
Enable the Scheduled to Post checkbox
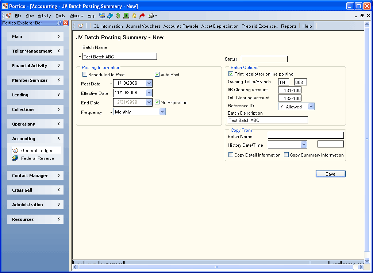point(85,74)
